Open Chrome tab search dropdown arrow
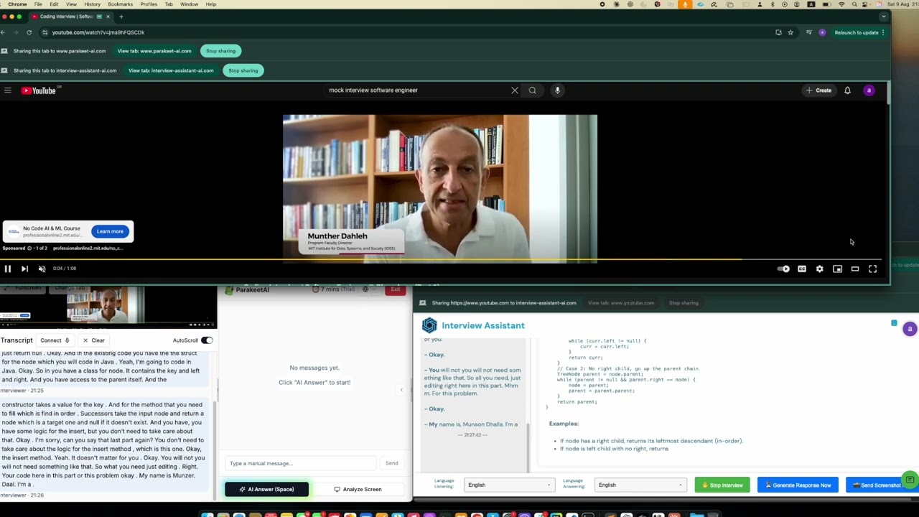The height and width of the screenshot is (517, 919). [x=884, y=16]
